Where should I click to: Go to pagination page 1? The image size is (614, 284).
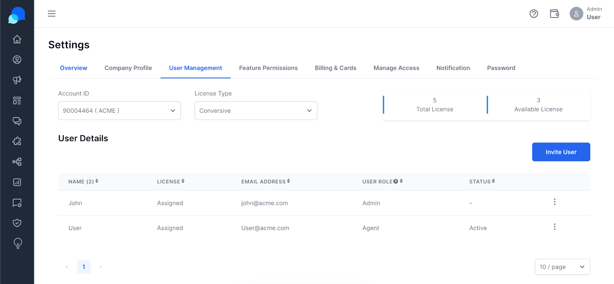pos(84,267)
